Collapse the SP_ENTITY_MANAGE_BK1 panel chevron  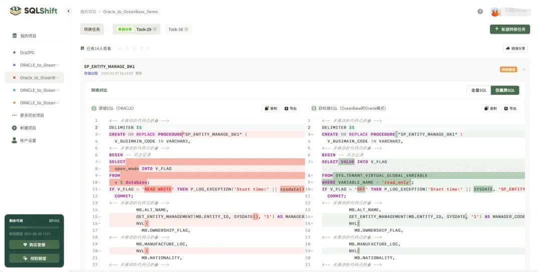coord(524,69)
